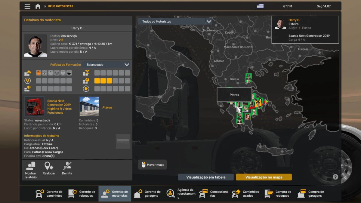
Task: Open Compra de garagens
Action: 311,194
